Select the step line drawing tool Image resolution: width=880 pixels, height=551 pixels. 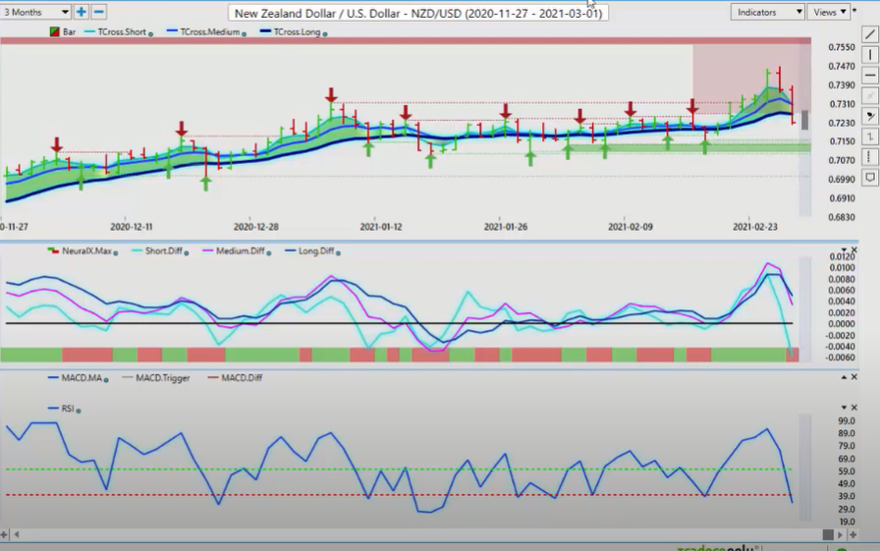click(x=870, y=137)
